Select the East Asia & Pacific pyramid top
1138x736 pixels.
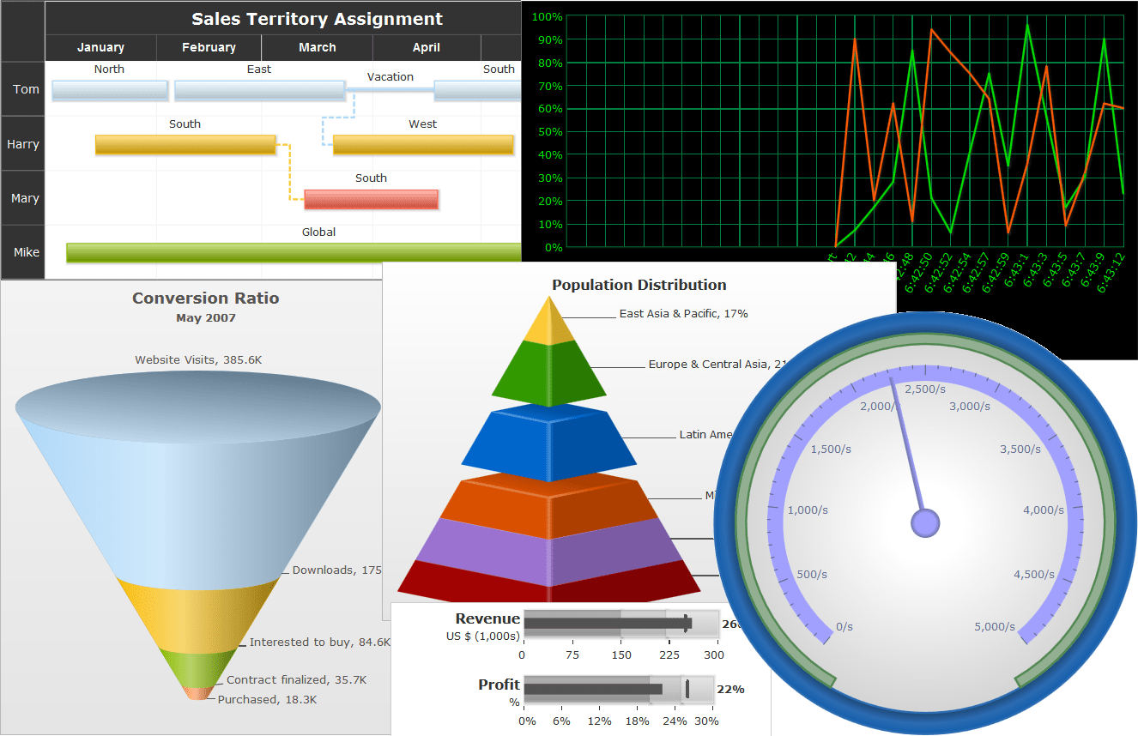[548, 326]
